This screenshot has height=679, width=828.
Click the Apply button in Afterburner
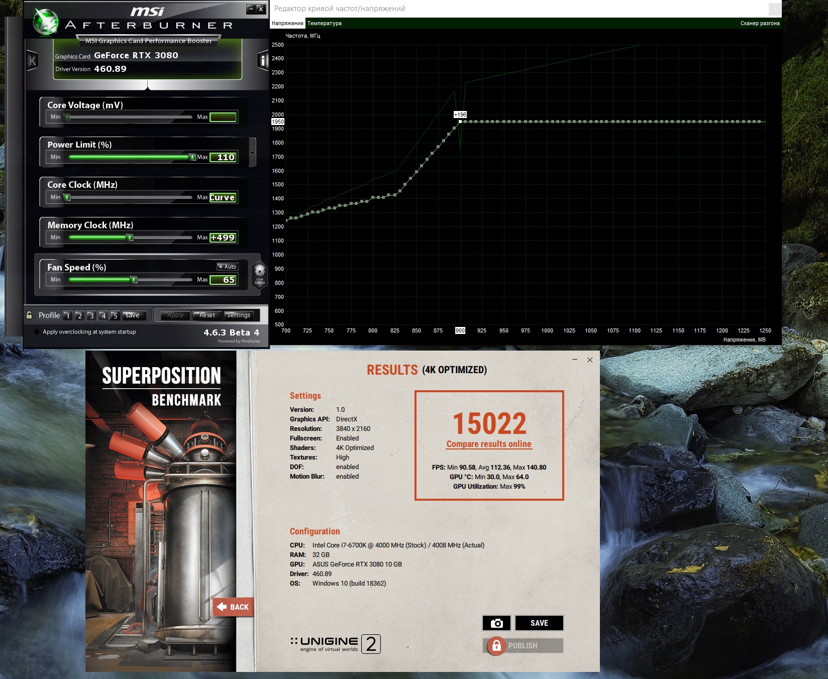pyautogui.click(x=175, y=315)
